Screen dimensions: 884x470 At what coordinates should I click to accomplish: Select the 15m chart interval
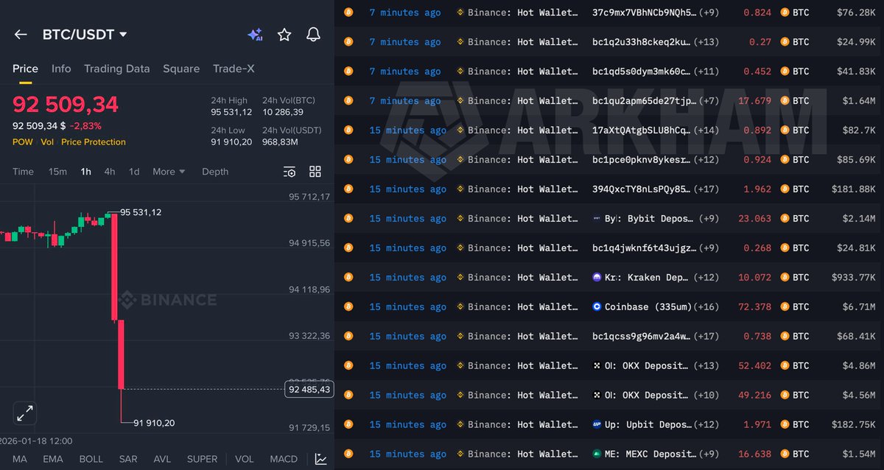coord(57,172)
